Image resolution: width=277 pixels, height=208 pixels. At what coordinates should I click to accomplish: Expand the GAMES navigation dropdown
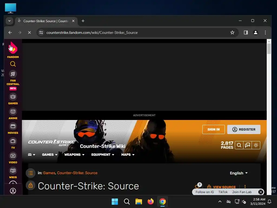pyautogui.click(x=50, y=155)
